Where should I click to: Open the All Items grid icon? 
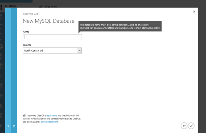click(1, 7)
